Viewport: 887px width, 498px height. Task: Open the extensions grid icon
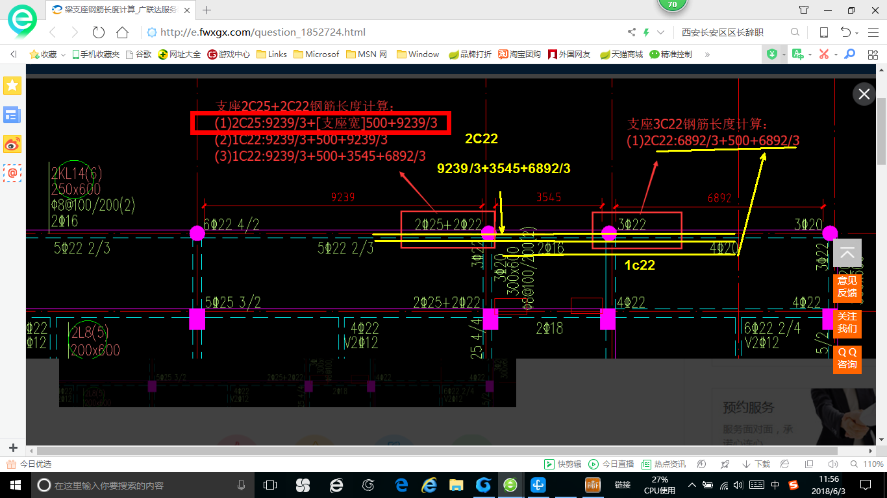pyautogui.click(x=873, y=54)
